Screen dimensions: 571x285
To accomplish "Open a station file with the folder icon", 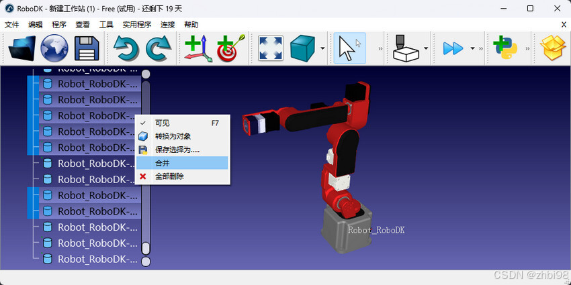I will pyautogui.click(x=22, y=48).
